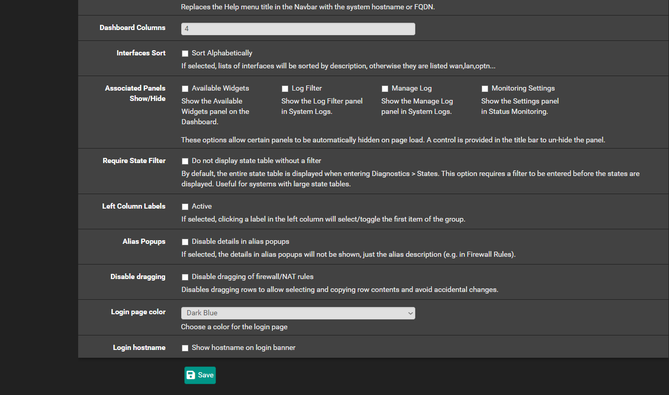Click the 'details in alias popups will not be shown' text

coord(348,254)
